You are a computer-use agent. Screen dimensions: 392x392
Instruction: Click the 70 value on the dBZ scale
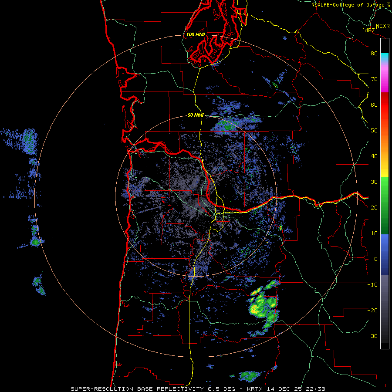click(x=374, y=79)
